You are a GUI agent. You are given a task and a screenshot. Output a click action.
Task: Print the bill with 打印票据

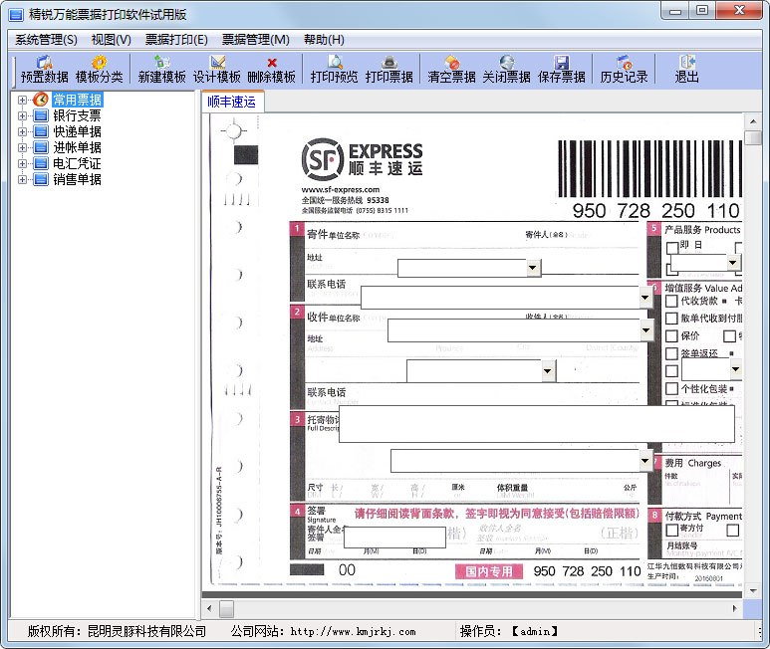388,70
